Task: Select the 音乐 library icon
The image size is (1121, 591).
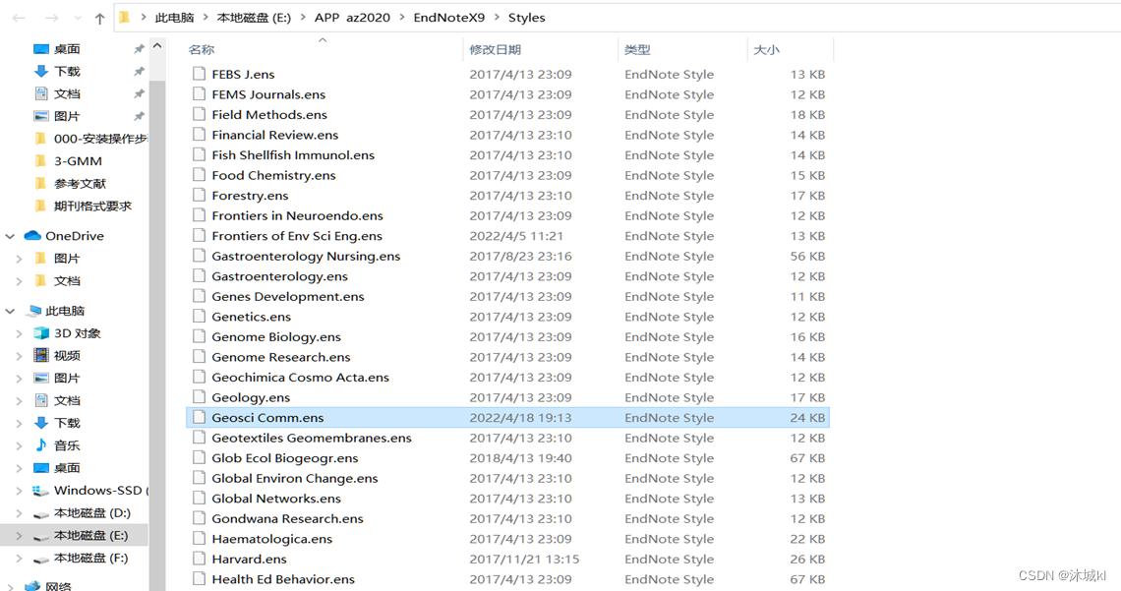Action: [x=41, y=445]
